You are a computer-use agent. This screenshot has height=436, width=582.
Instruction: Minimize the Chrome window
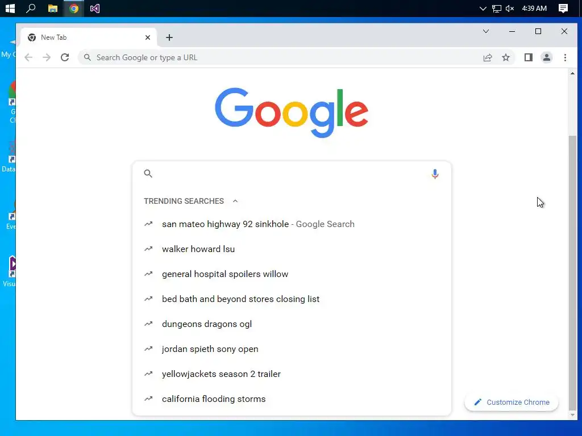point(512,32)
